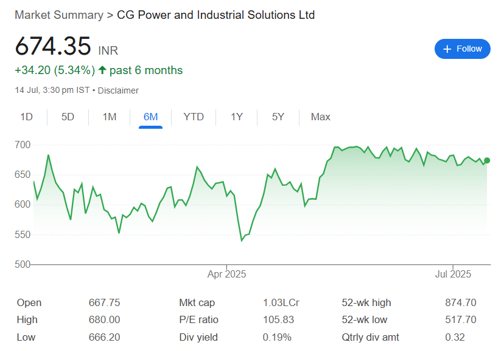Select the 1D time range tab
504x351 pixels.
point(26,117)
